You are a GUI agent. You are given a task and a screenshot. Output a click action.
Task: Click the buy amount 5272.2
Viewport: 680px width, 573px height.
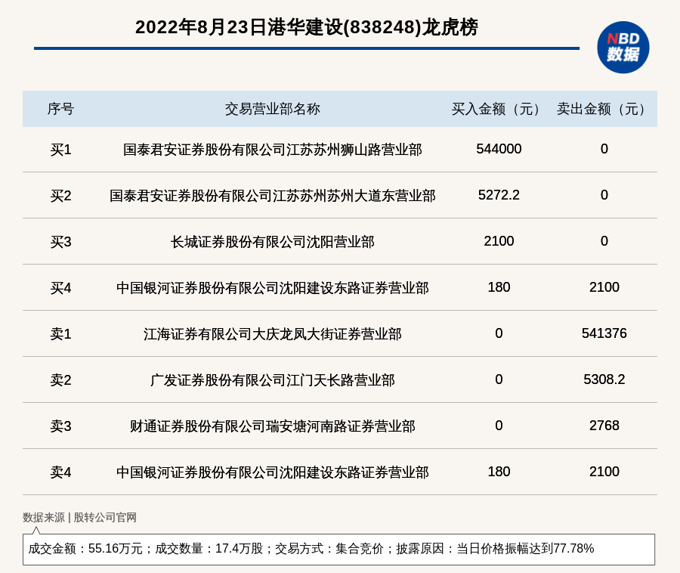[x=499, y=195]
